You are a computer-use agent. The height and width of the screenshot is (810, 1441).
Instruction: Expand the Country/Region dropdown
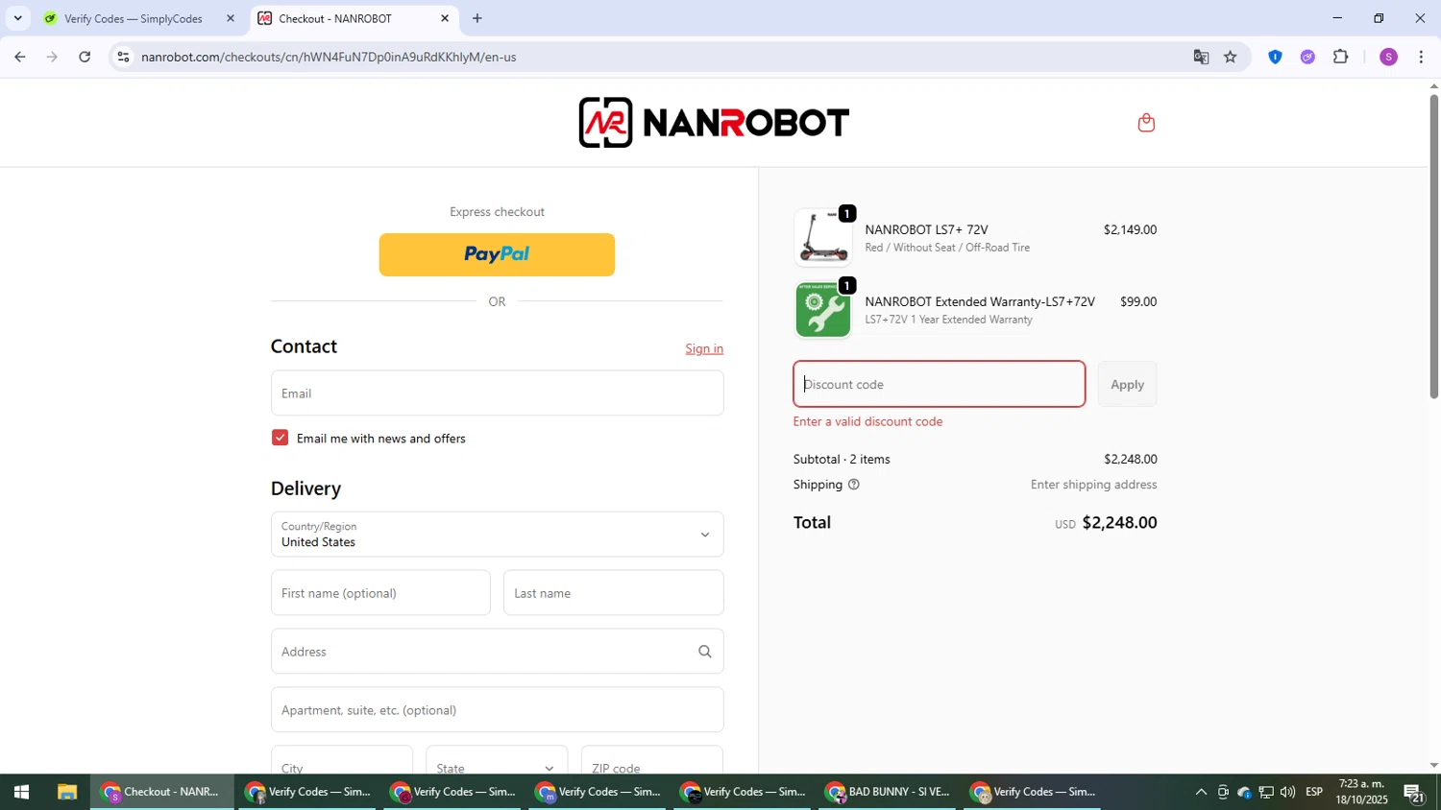click(497, 535)
